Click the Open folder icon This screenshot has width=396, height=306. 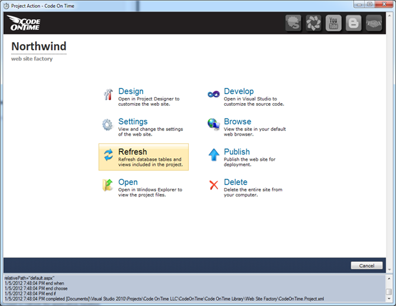(108, 185)
